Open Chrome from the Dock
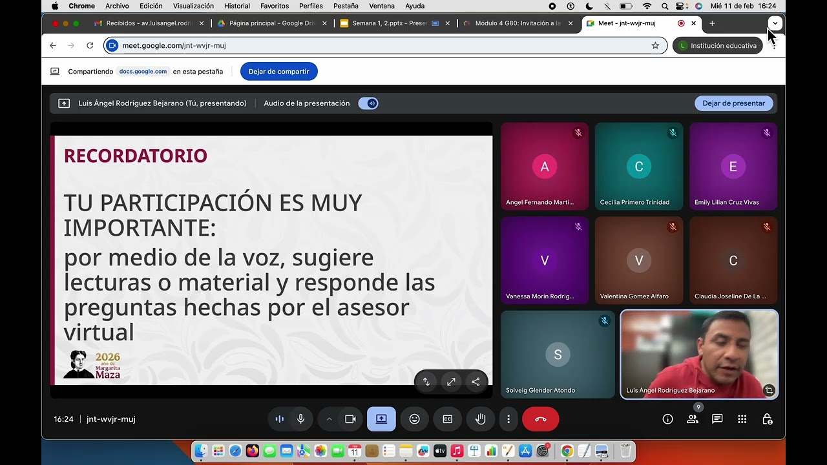 tap(567, 451)
